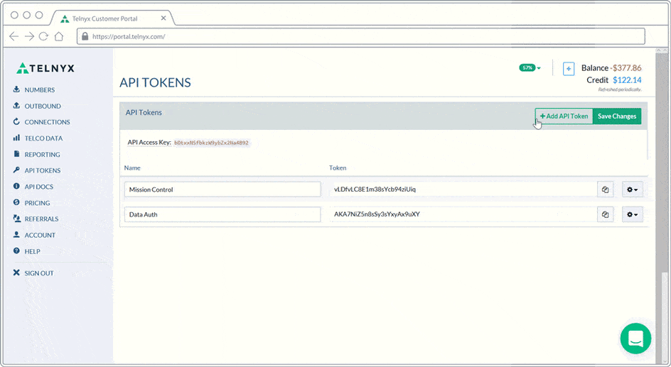671x367 pixels.
Task: Add a new API token
Action: [x=564, y=116]
